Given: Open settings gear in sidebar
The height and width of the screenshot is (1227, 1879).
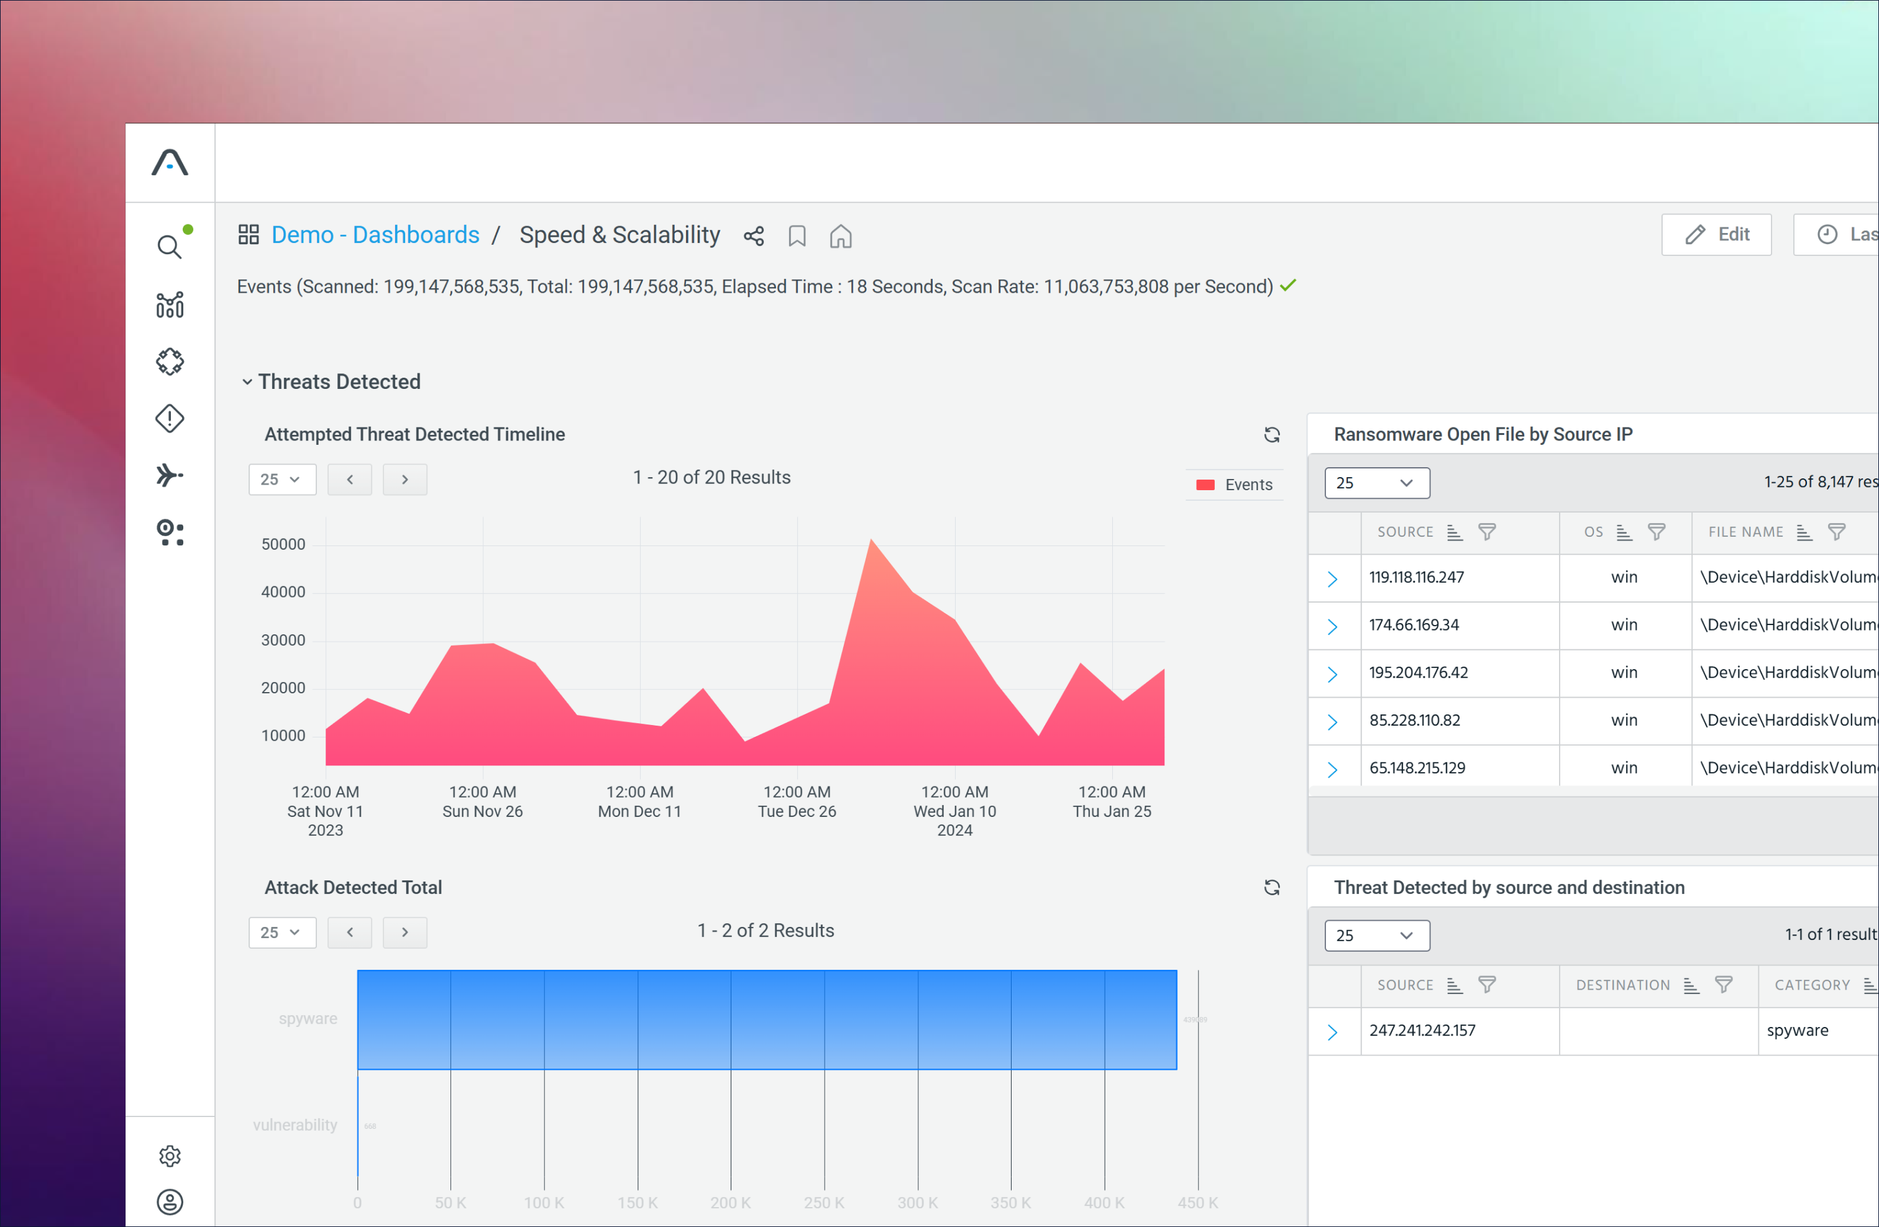Looking at the screenshot, I should (170, 1156).
